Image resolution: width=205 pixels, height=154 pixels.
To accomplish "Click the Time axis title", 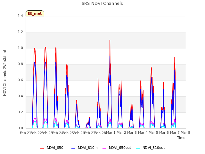I will tap(181, 138).
